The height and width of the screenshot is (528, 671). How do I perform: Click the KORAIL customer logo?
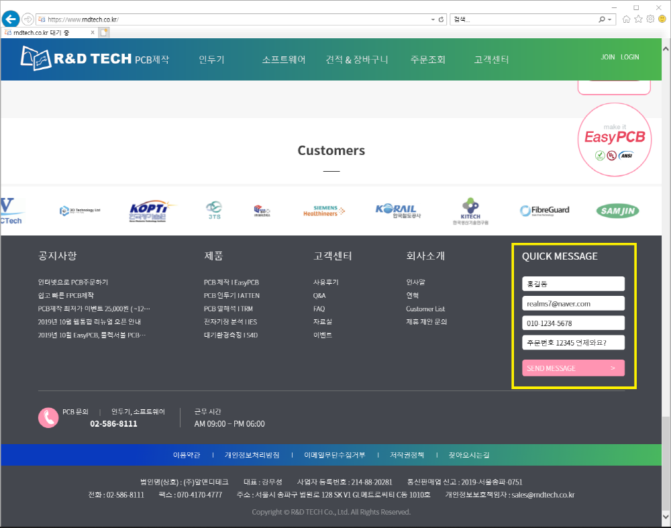[398, 211]
